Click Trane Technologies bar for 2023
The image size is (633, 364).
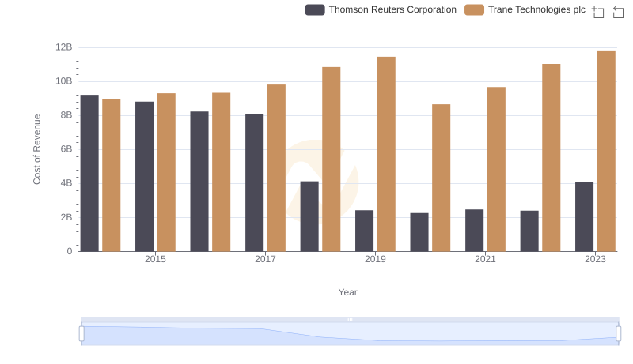coord(606,151)
